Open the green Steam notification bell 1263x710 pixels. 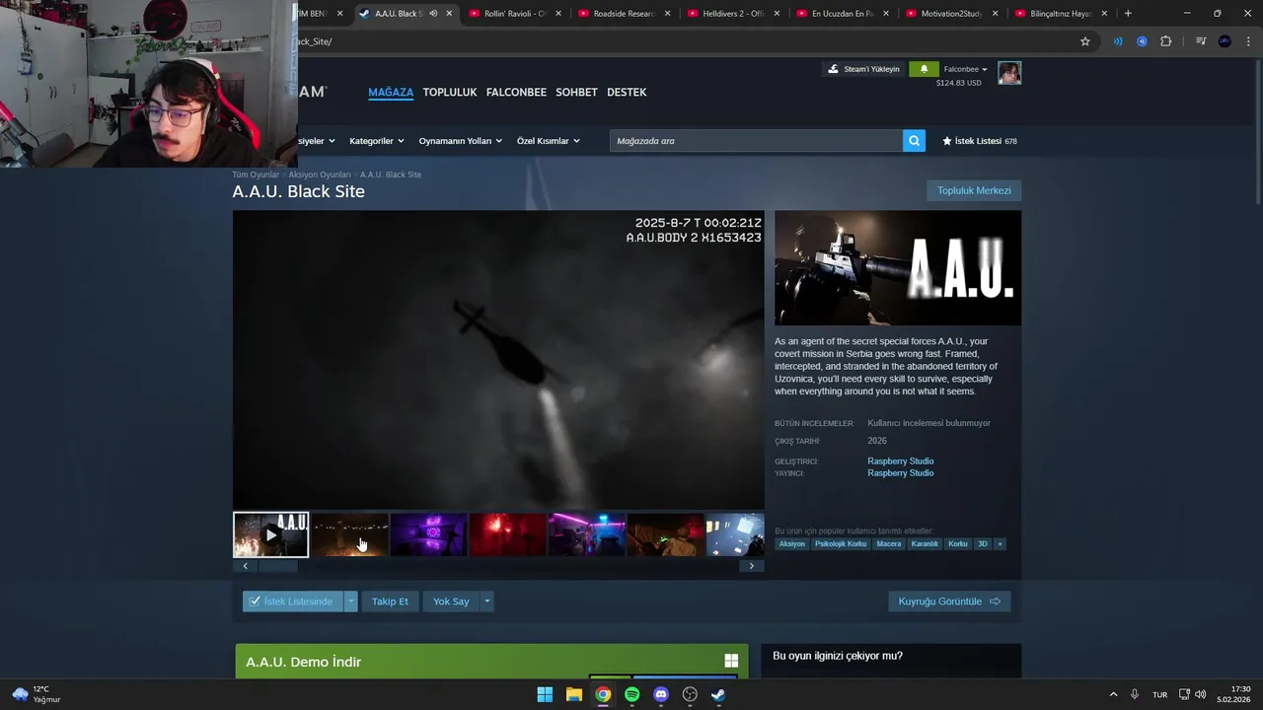pyautogui.click(x=924, y=69)
